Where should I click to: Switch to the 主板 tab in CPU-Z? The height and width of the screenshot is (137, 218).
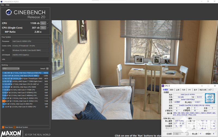click(x=178, y=90)
